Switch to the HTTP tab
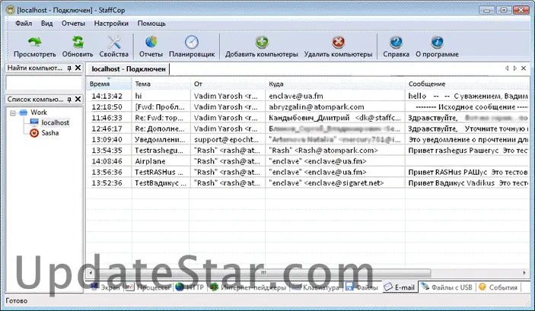Screen dimensions: 535x311 point(189,287)
